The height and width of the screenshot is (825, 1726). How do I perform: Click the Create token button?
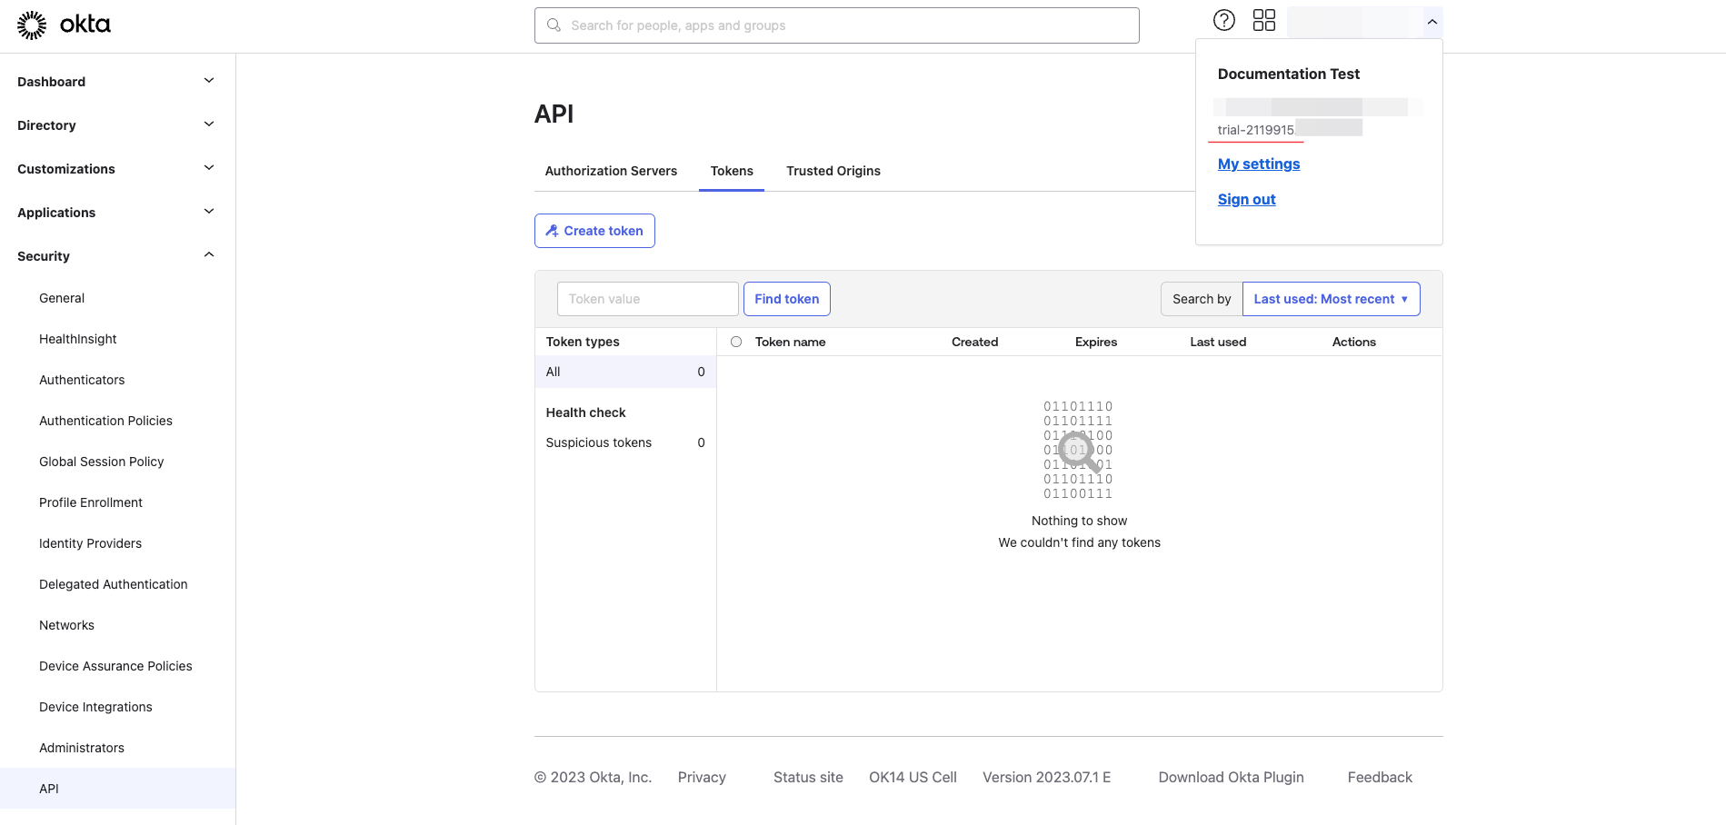594,231
